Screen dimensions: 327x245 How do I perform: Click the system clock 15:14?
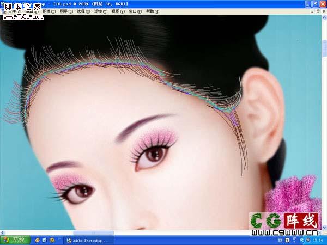[318, 241]
